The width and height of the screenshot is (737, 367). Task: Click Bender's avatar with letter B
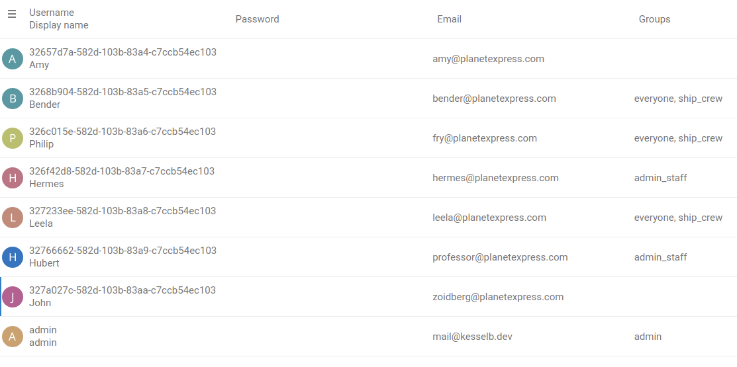tap(12, 99)
